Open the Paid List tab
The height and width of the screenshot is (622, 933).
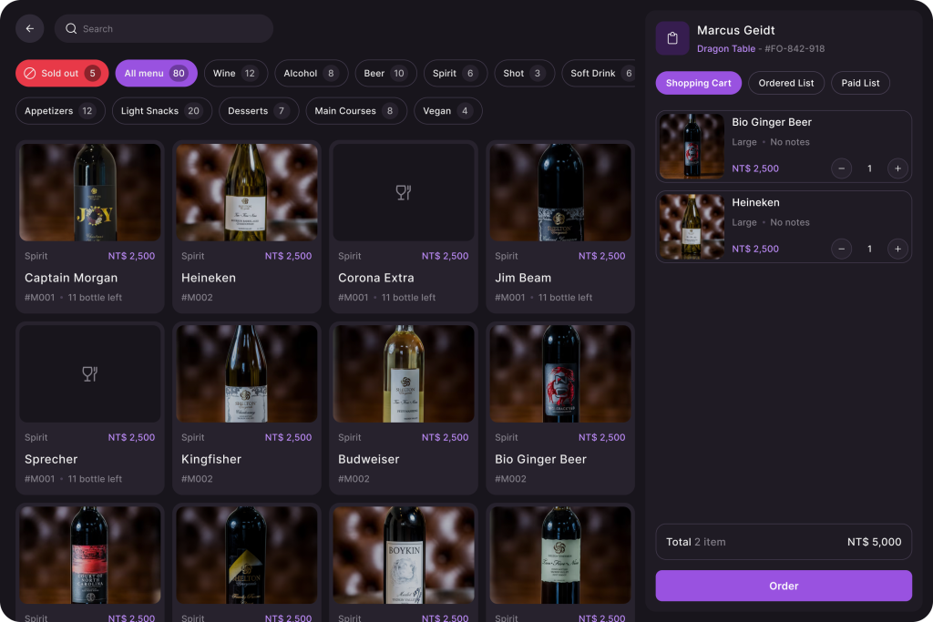point(860,83)
